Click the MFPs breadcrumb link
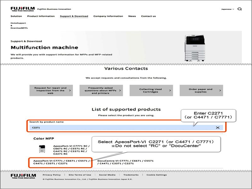 pos(25,28)
